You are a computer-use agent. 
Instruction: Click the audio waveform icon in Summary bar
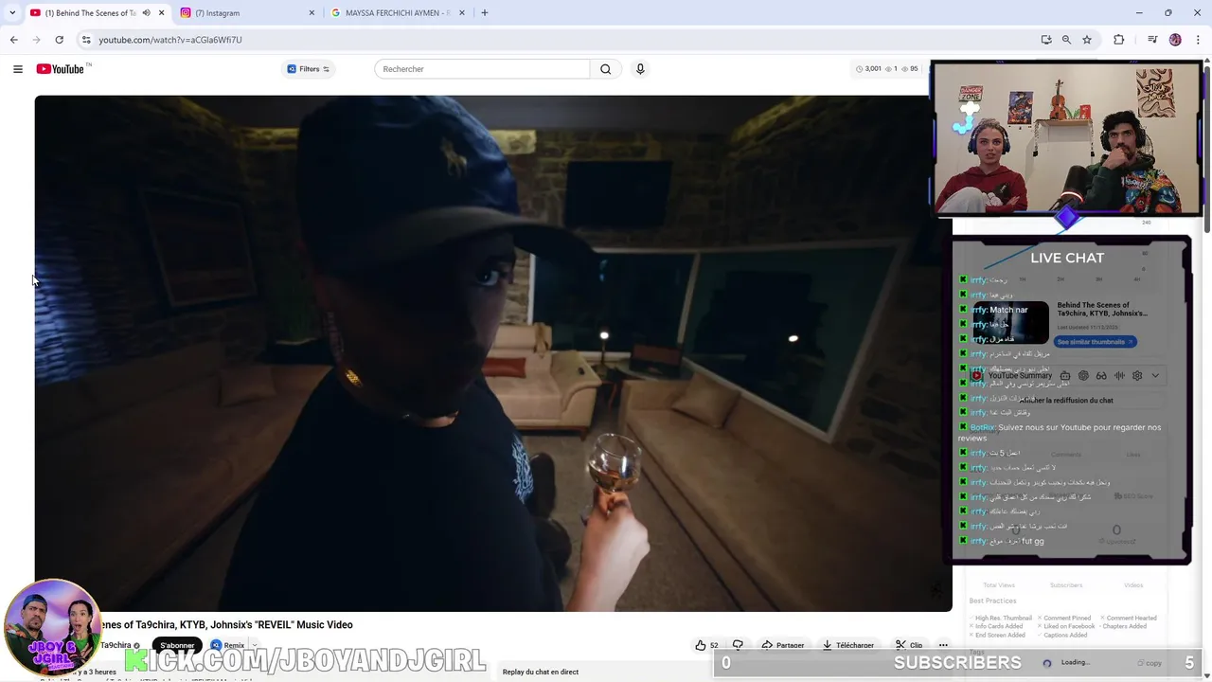[1119, 376]
